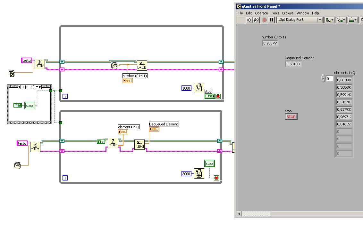Click the Run Continuously toolbar button

coord(256,20)
